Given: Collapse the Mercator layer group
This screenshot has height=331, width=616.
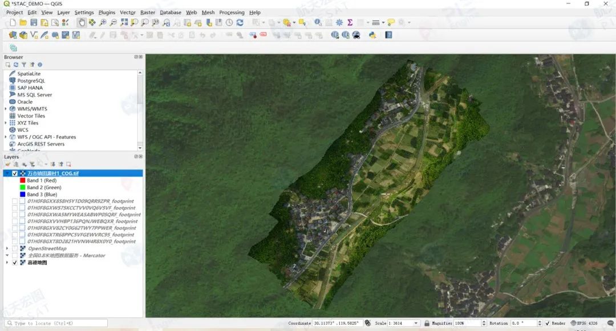Looking at the screenshot, I should (7, 256).
